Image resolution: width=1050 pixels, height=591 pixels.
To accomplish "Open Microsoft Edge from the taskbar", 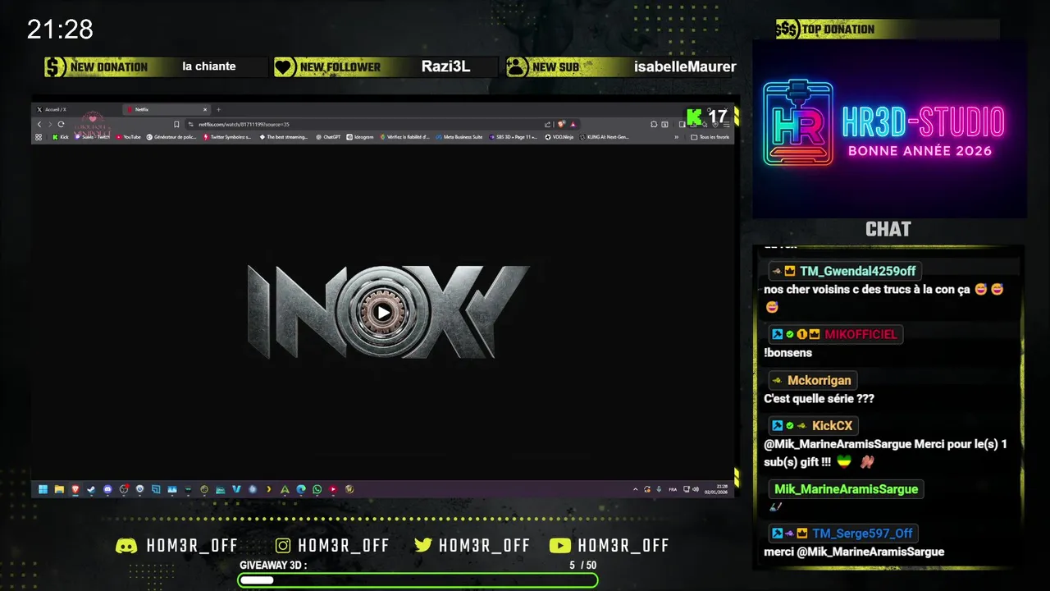I will pyautogui.click(x=301, y=489).
